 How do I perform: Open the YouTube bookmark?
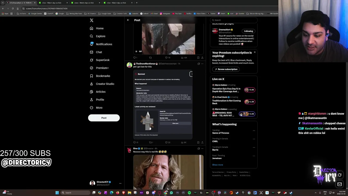coord(177,14)
